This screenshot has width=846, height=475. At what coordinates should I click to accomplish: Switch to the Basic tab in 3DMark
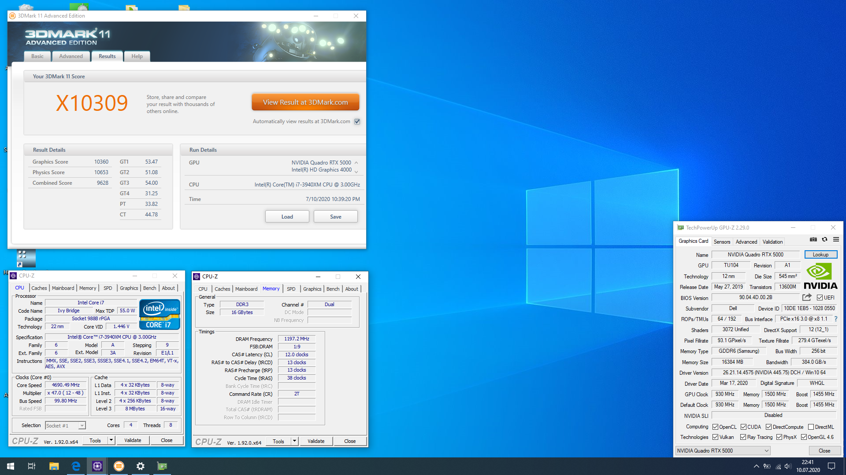pos(37,56)
